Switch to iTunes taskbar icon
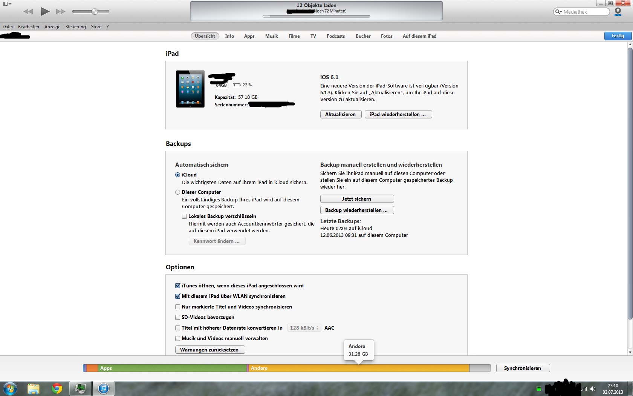This screenshot has width=633, height=396. (x=104, y=388)
